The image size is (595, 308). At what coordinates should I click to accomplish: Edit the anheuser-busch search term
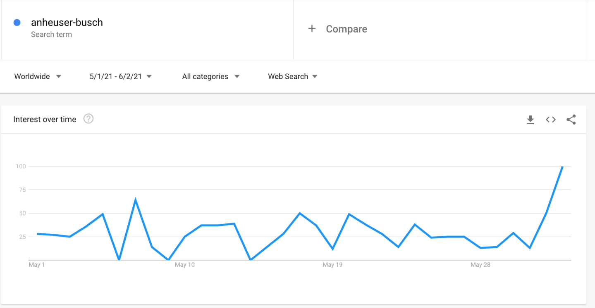tap(67, 23)
